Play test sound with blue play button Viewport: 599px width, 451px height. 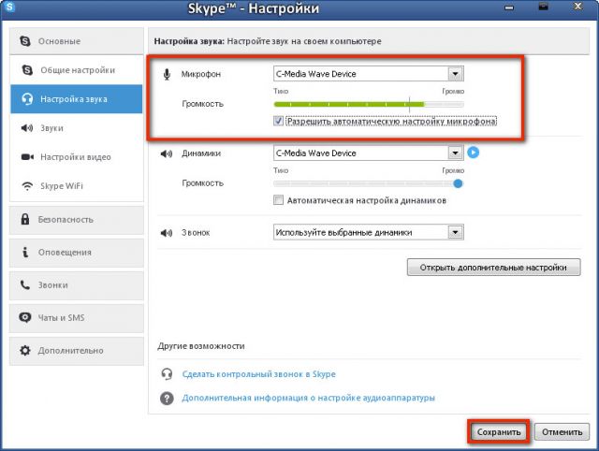tap(473, 153)
